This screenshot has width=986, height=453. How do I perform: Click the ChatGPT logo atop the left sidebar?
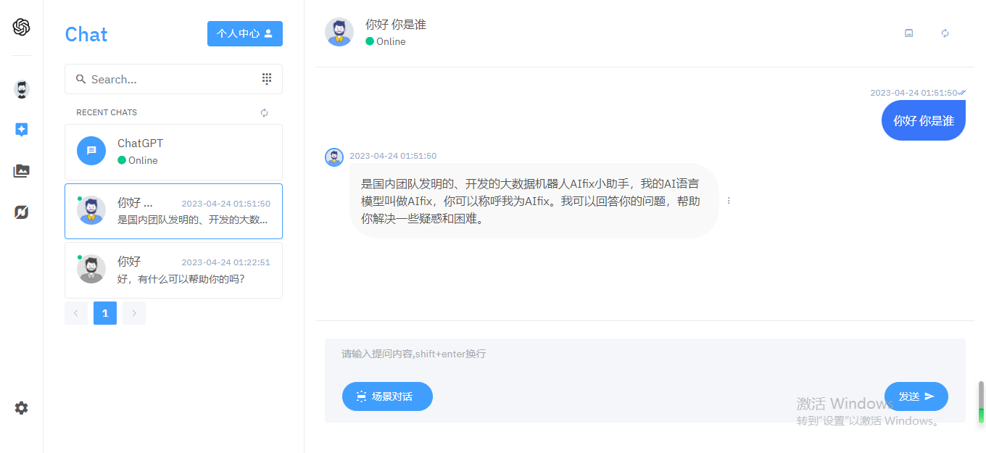[x=20, y=28]
